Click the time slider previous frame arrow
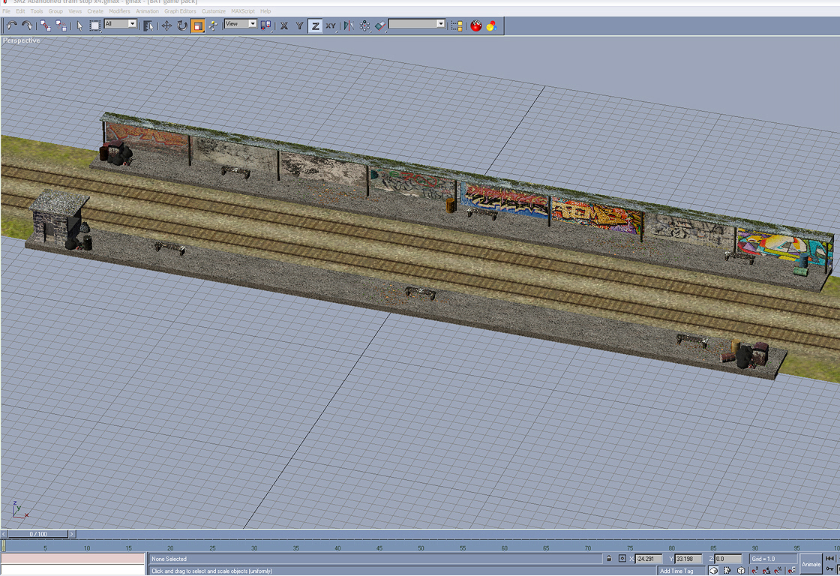The width and height of the screenshot is (840, 576). [4, 534]
